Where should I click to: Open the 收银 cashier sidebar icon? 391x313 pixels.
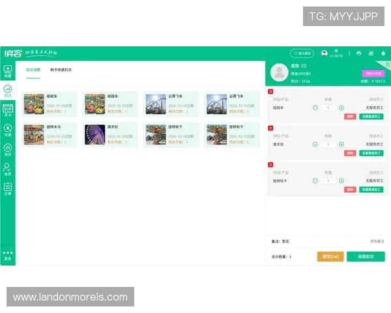[8, 71]
